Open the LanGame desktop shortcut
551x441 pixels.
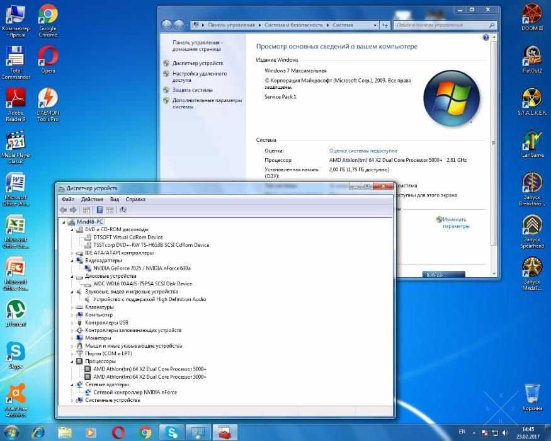[532, 144]
